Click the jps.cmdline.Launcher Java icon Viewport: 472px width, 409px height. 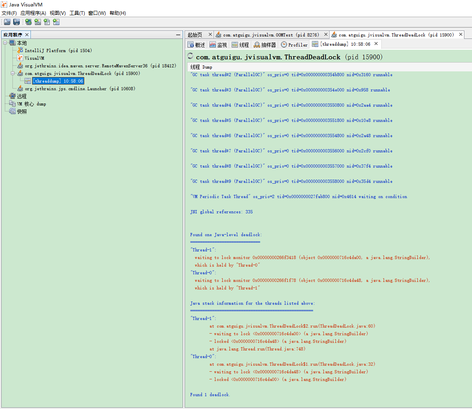[20, 88]
